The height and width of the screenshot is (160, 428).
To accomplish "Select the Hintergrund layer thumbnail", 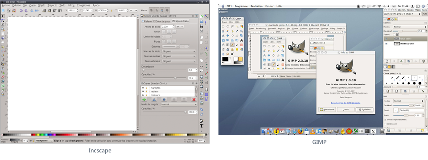I will pos(397,44).
